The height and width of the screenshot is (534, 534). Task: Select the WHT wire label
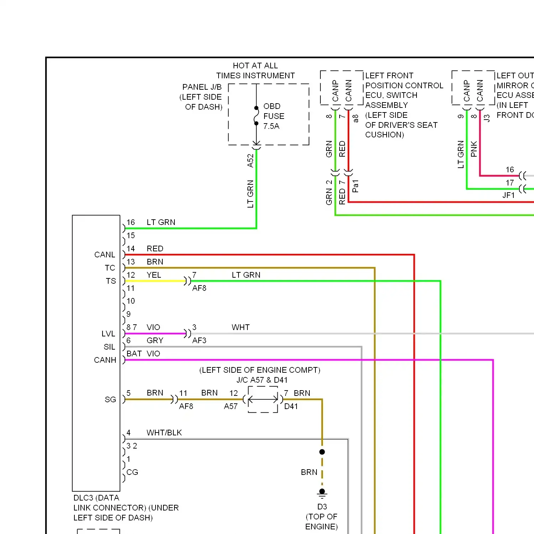pyautogui.click(x=241, y=327)
